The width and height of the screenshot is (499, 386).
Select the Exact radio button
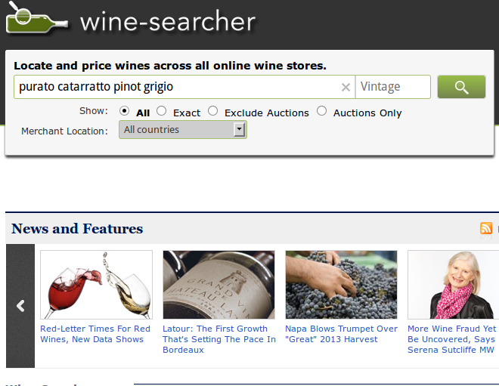[161, 111]
